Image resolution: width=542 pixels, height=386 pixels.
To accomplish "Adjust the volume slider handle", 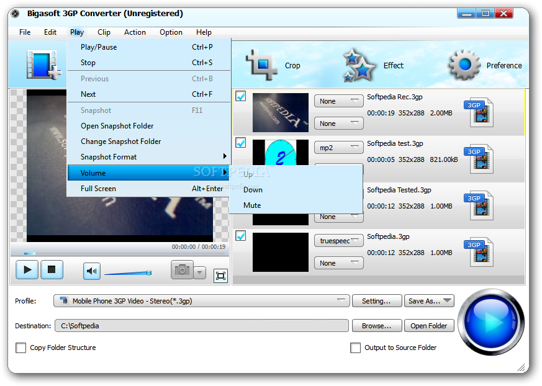I will point(149,272).
